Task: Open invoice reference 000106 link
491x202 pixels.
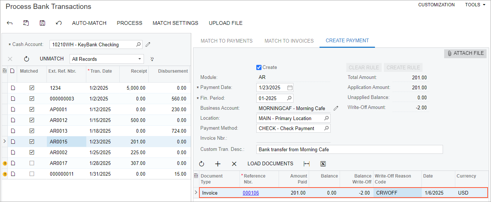Action: [x=251, y=193]
